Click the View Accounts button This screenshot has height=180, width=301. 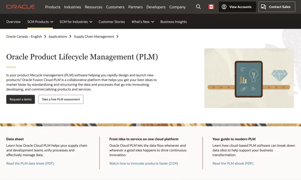tap(237, 7)
